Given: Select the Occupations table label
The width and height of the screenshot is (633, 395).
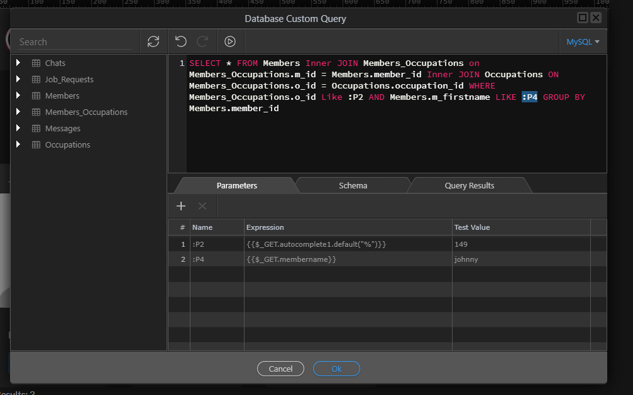Looking at the screenshot, I should (x=67, y=145).
